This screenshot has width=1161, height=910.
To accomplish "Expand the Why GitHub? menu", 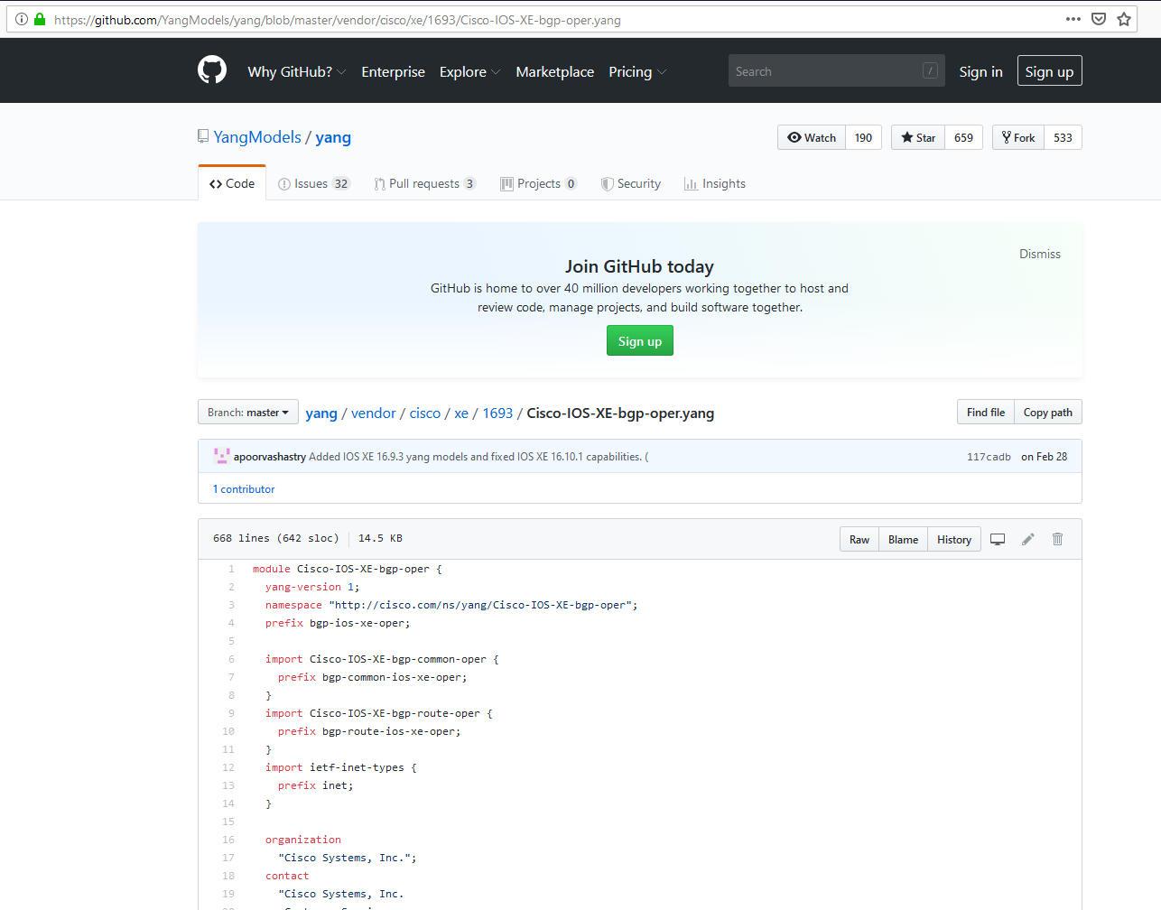I will (297, 71).
